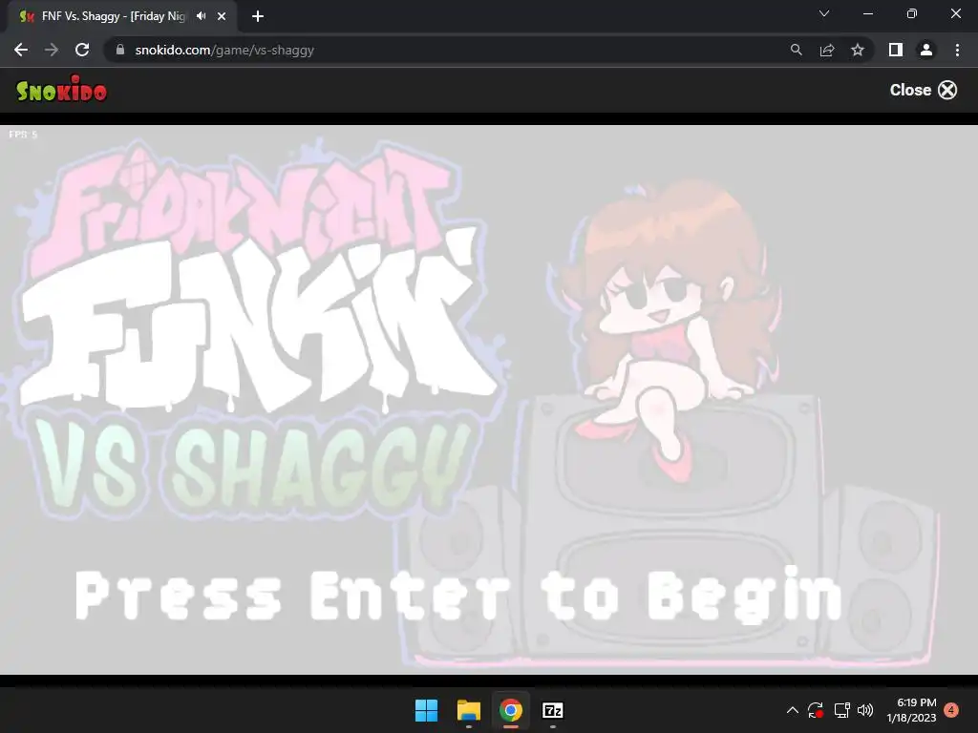The width and height of the screenshot is (978, 733).
Task: Click the address bar URL snokido.com/game/vs-shaggy
Action: tap(224, 50)
